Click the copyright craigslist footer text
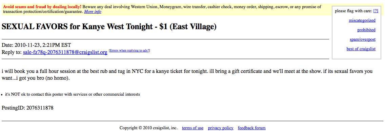The width and height of the screenshot is (385, 135). point(148,128)
